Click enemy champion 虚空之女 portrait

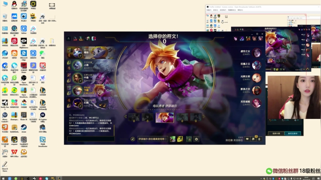256,53
